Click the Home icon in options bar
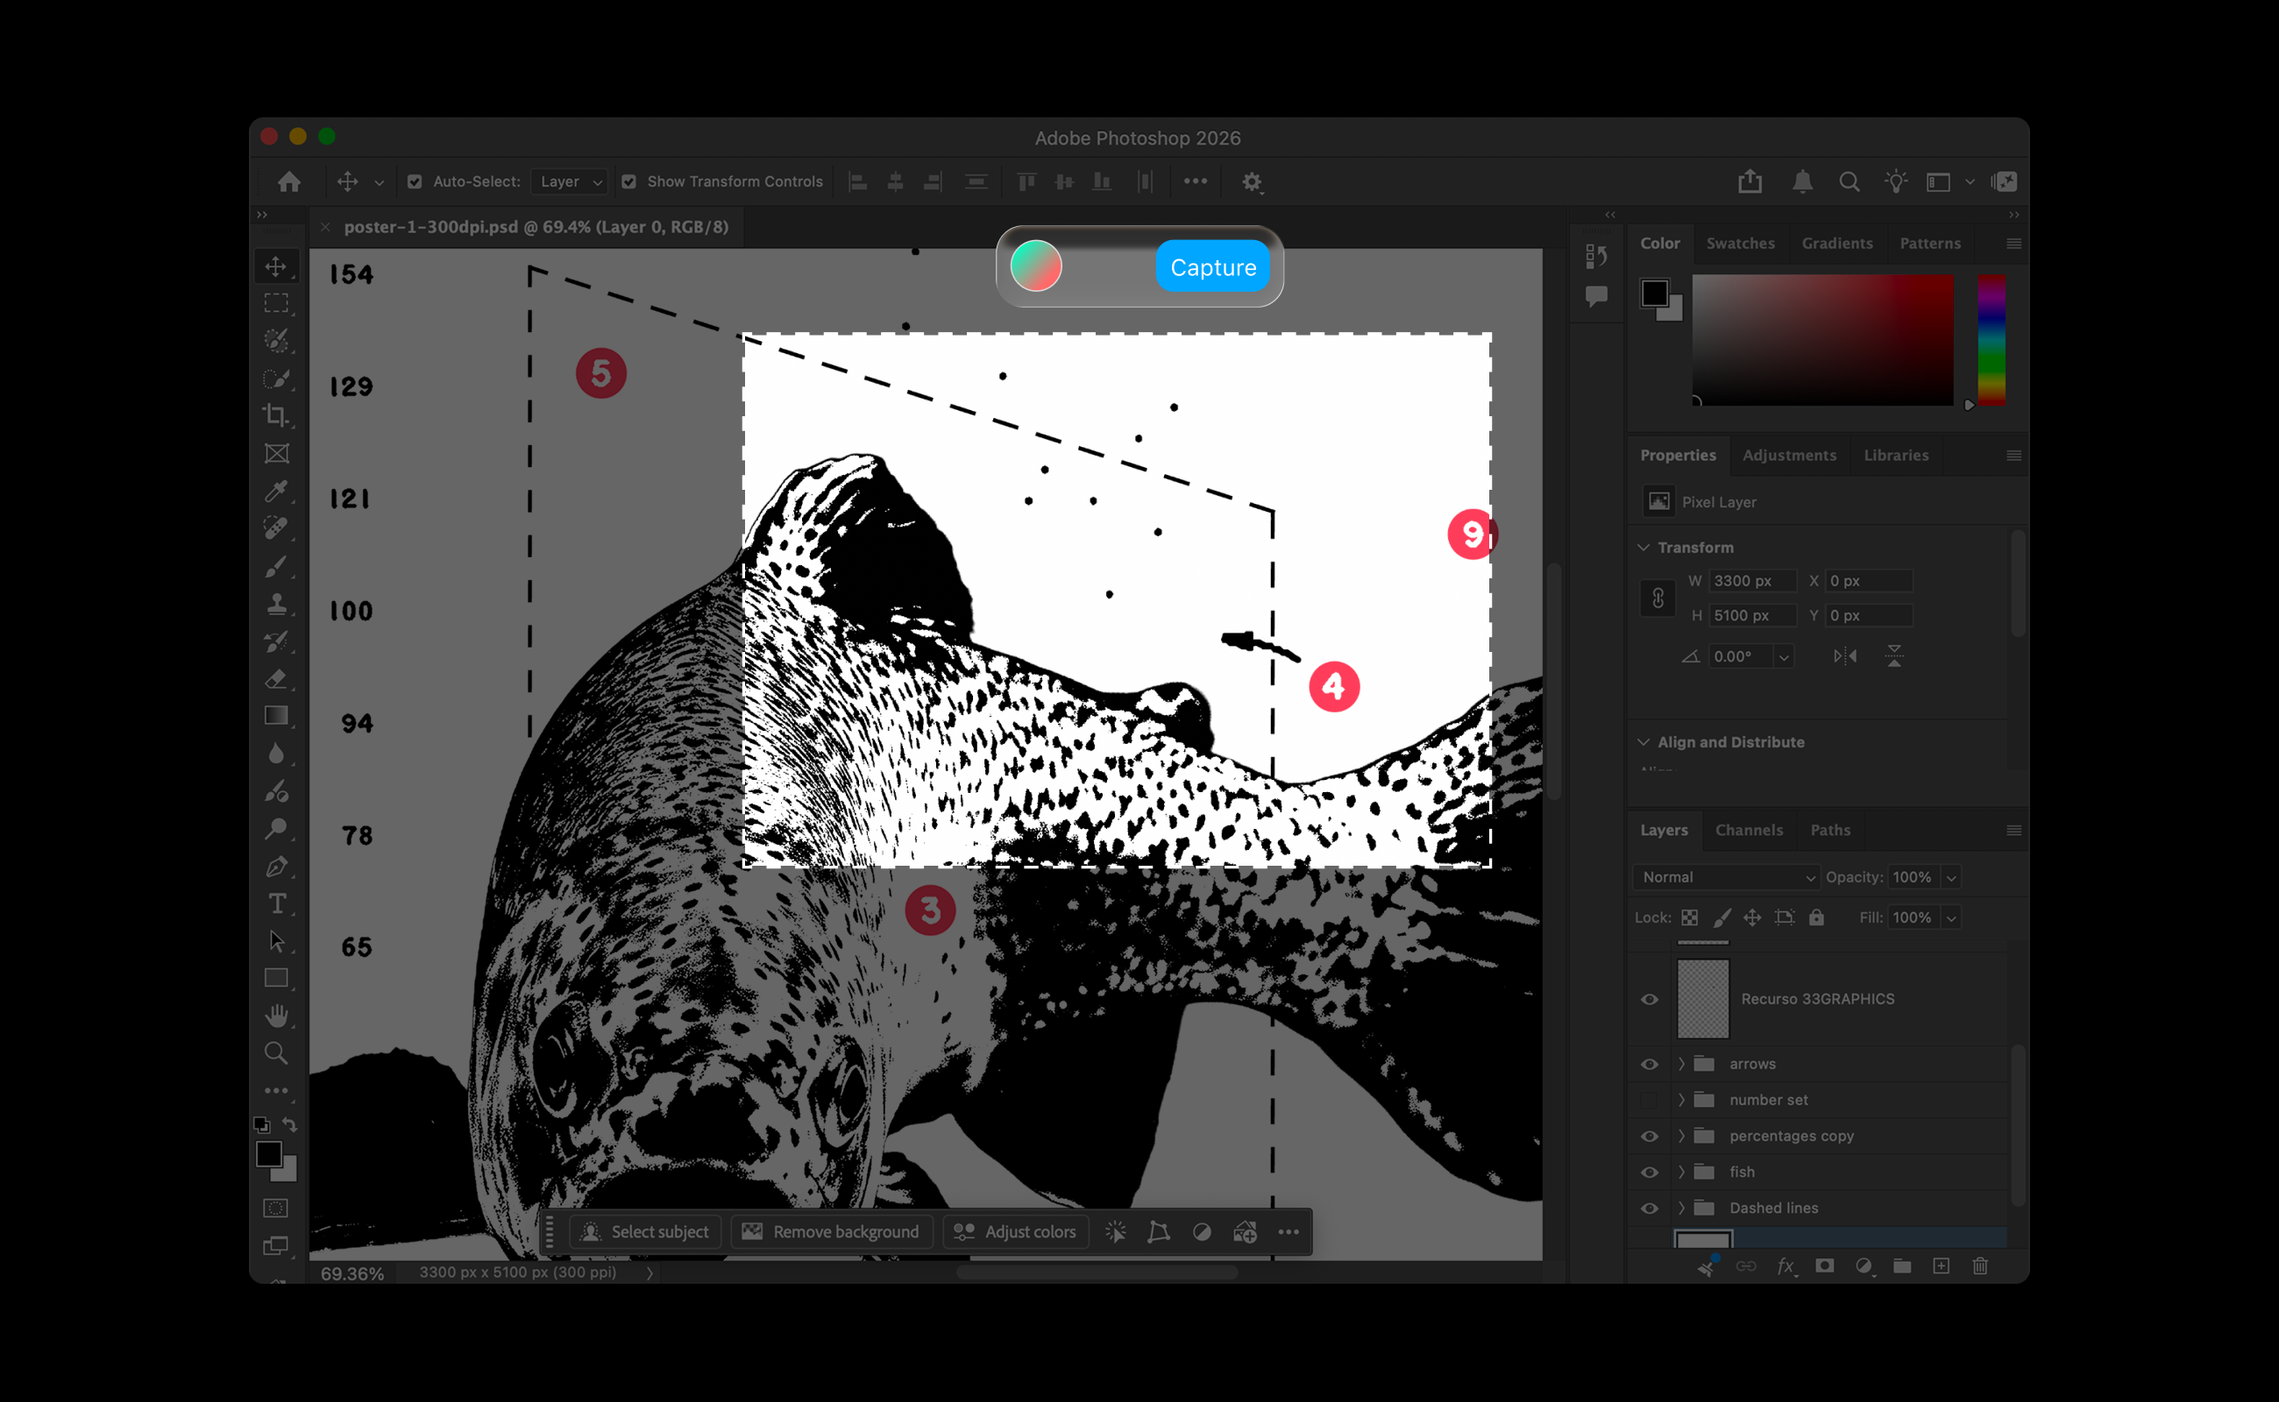Screen dimensions: 2279x1402 click(289, 181)
